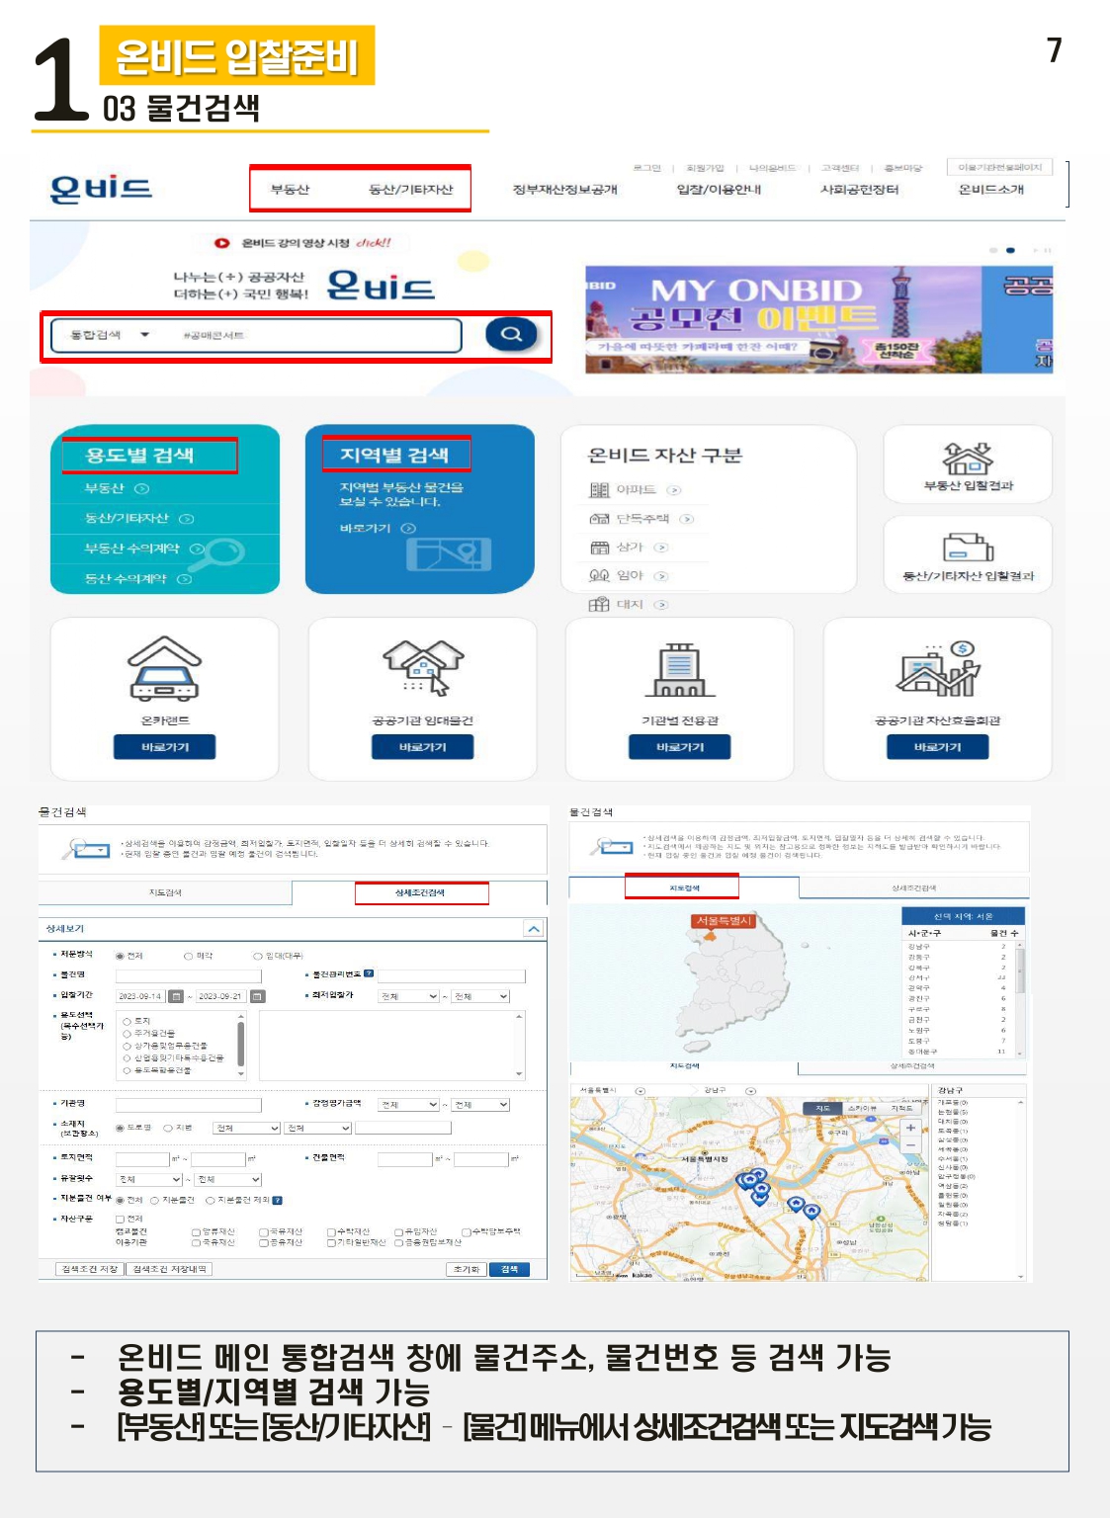
Task: Open the first 감정평가금액 전체 dropdown
Action: (x=409, y=1104)
